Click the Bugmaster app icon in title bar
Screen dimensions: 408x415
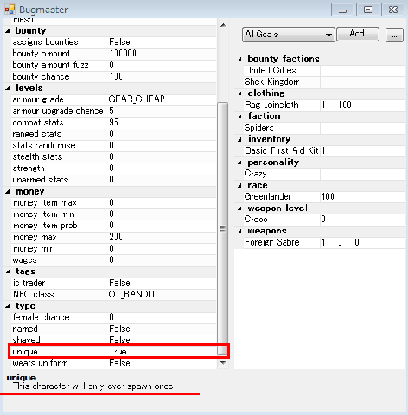coord(10,10)
